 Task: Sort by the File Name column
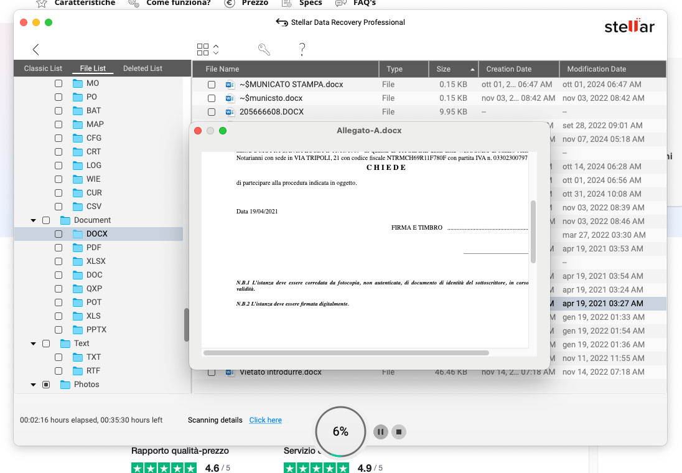pos(286,68)
